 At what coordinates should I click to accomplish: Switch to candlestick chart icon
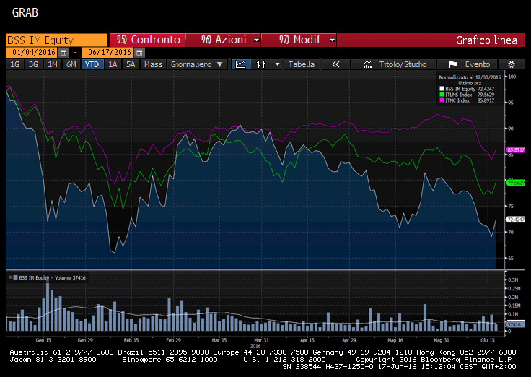click(x=260, y=64)
